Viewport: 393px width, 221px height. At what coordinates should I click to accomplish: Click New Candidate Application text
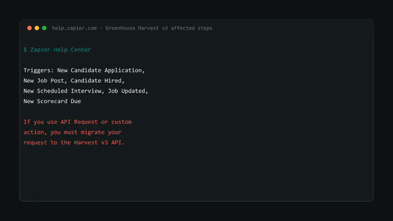(99, 71)
